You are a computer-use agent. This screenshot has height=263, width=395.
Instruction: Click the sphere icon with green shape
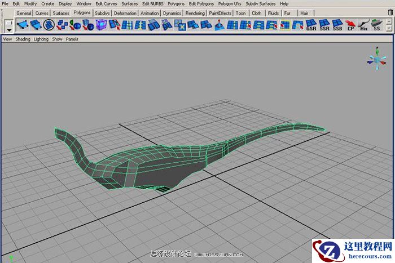[x=75, y=25]
